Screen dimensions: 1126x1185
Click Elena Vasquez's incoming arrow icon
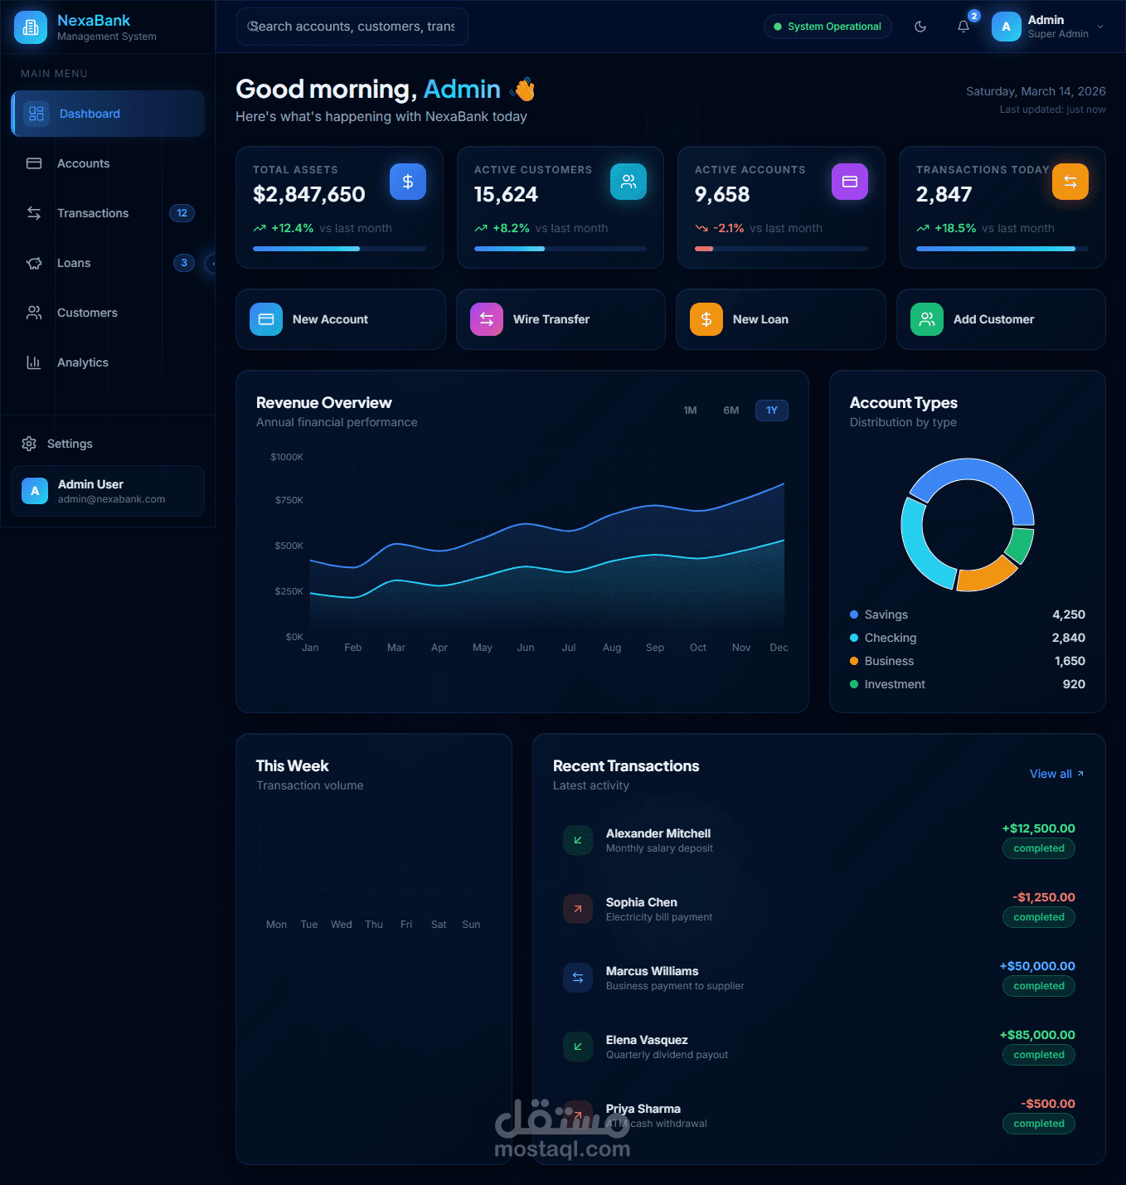[x=578, y=1047]
